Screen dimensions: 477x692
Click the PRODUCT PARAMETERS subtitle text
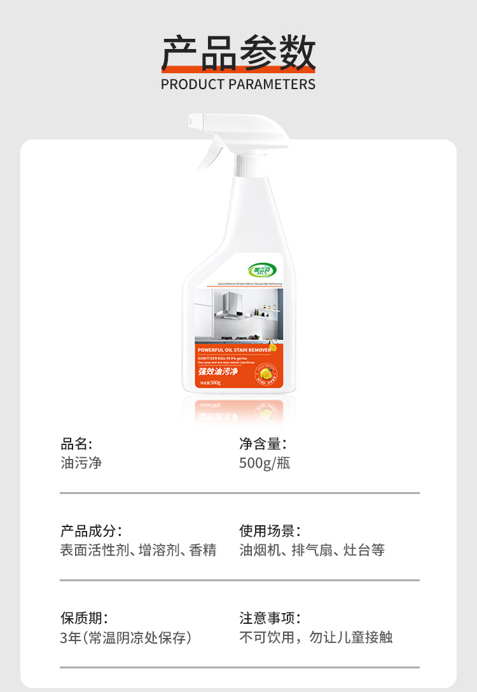[x=238, y=84]
